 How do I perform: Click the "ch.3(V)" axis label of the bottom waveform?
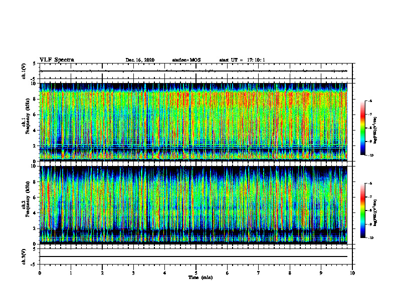(x=24, y=256)
